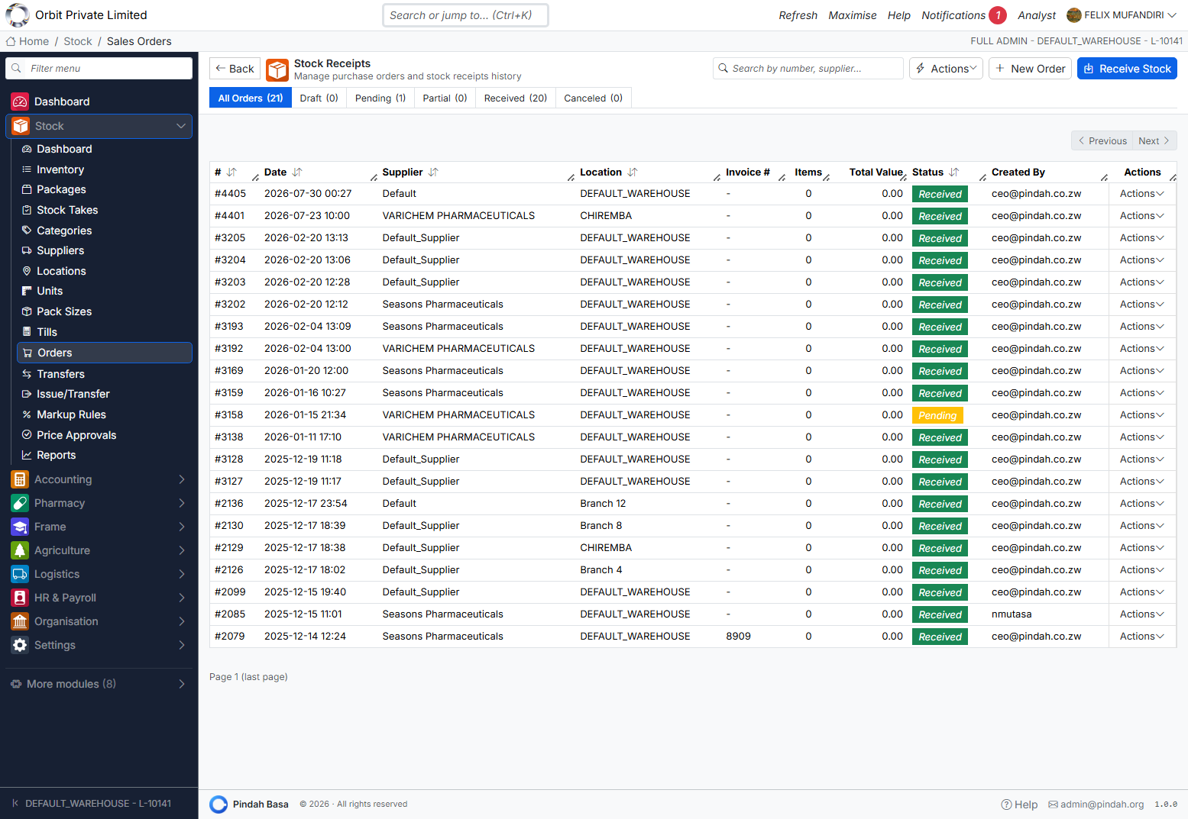The image size is (1188, 819).
Task: Click the notifications red badge
Action: pos(998,15)
